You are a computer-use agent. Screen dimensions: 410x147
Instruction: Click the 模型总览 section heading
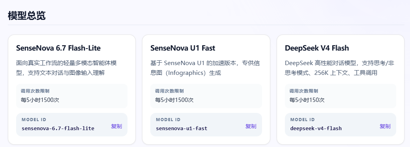(x=27, y=16)
